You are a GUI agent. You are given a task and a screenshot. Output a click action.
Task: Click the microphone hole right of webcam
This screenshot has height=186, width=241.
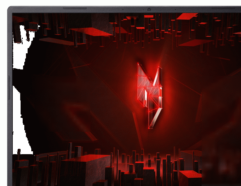[175, 10]
